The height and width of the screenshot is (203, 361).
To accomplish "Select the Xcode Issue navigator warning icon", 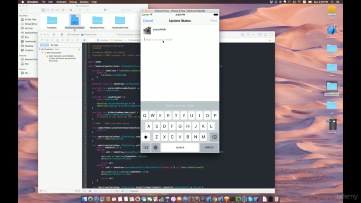I will [x=58, y=40].
